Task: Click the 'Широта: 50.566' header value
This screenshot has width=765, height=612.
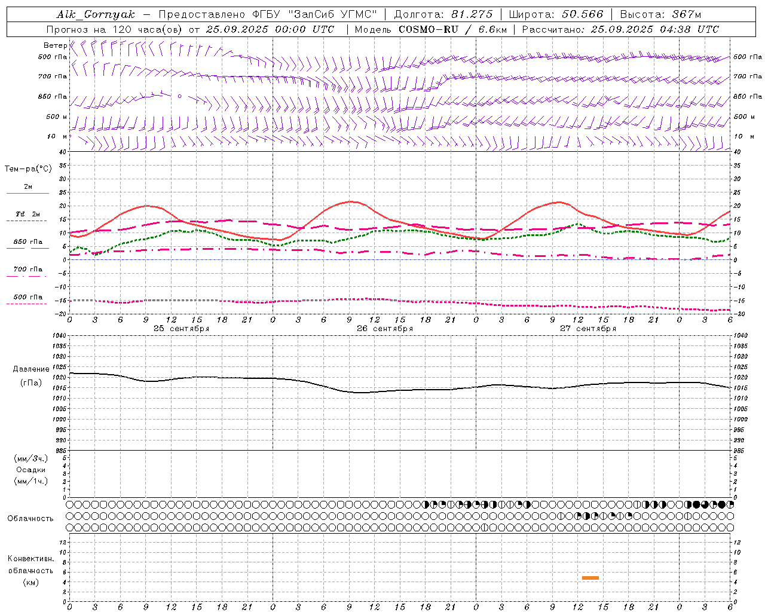Action: pos(556,14)
